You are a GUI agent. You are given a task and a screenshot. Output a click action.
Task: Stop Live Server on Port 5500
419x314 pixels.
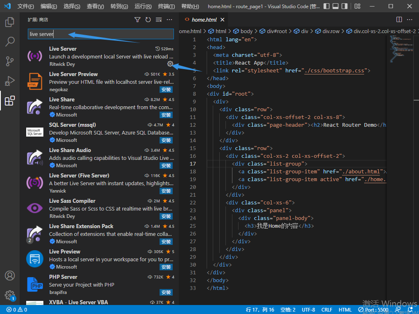[373, 310]
